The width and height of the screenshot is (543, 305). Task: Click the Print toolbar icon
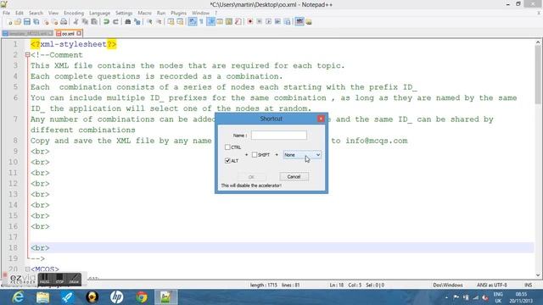click(x=64, y=22)
